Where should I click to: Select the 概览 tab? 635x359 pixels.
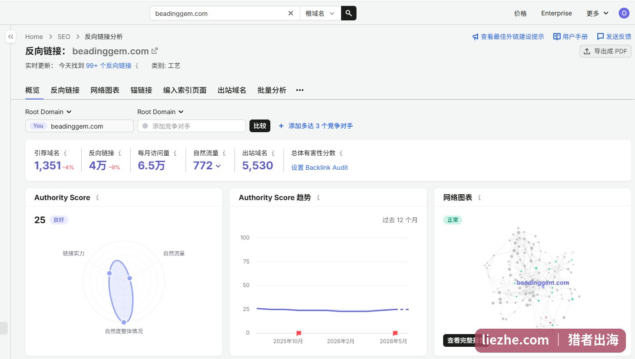[32, 90]
